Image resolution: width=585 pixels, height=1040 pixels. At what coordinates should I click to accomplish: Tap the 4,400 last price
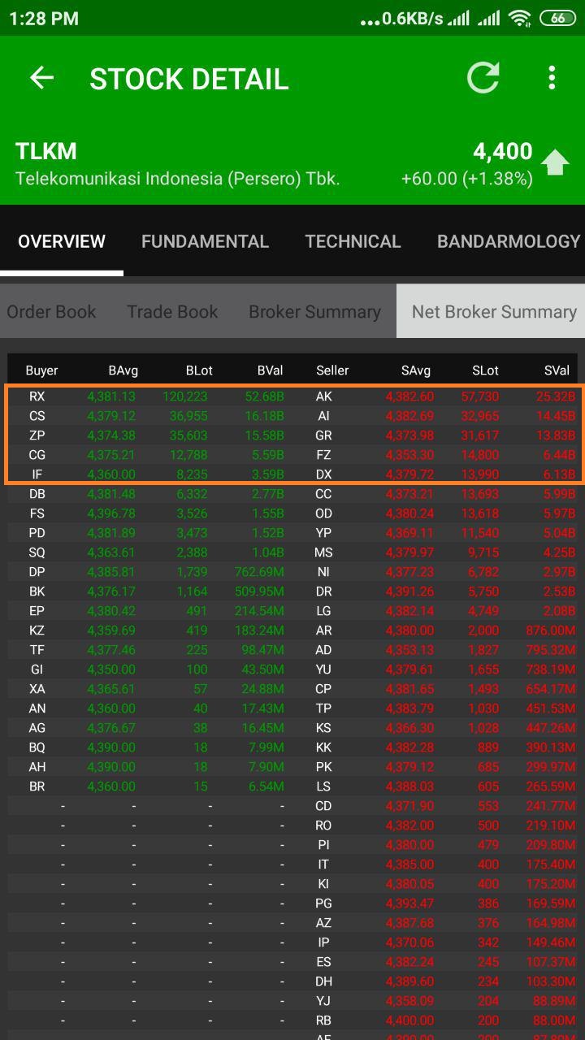click(x=503, y=151)
